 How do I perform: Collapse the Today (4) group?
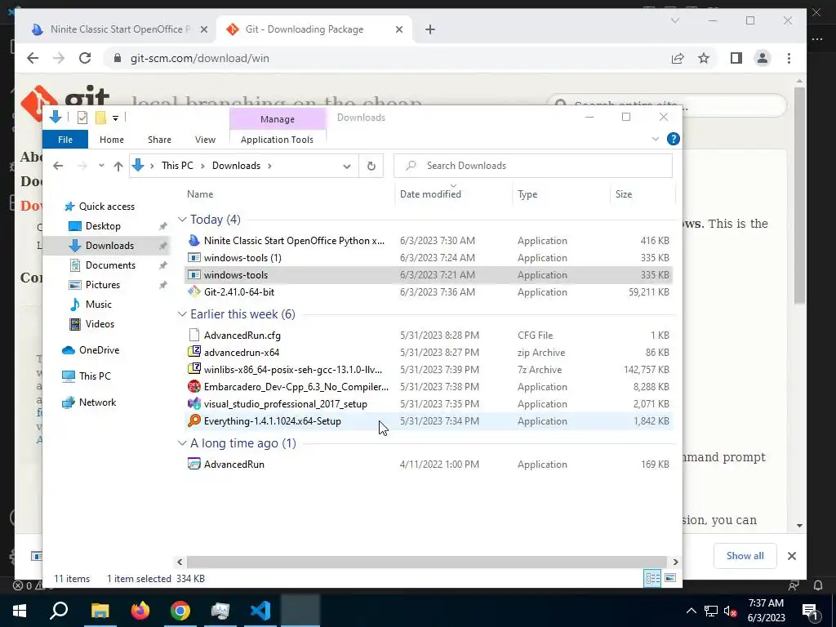(x=182, y=220)
